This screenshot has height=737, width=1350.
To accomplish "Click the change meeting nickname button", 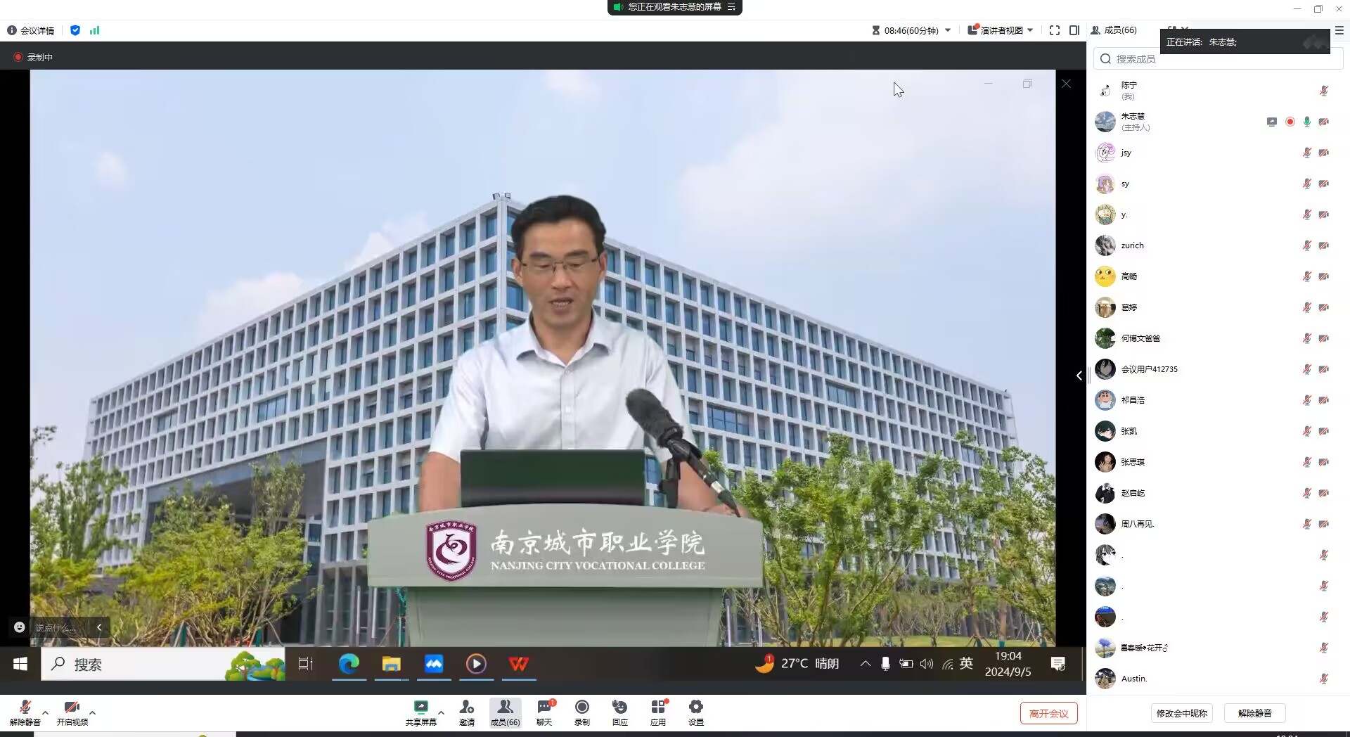I will coord(1182,713).
